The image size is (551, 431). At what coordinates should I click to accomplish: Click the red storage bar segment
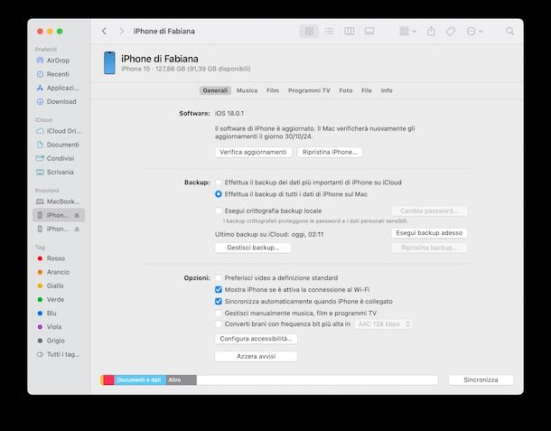point(108,379)
